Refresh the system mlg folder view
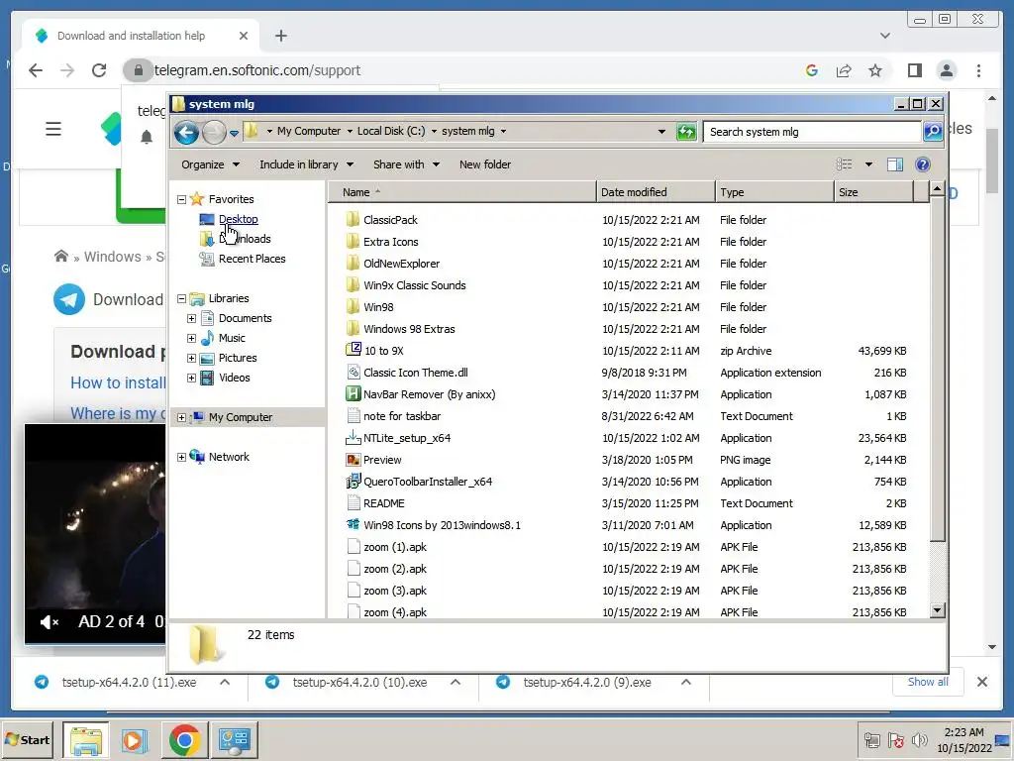Image resolution: width=1014 pixels, height=761 pixels. tap(686, 132)
